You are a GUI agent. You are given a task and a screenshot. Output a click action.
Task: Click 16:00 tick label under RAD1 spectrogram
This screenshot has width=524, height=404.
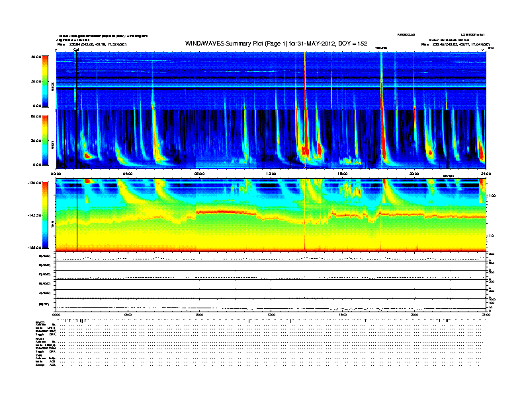(x=343, y=174)
